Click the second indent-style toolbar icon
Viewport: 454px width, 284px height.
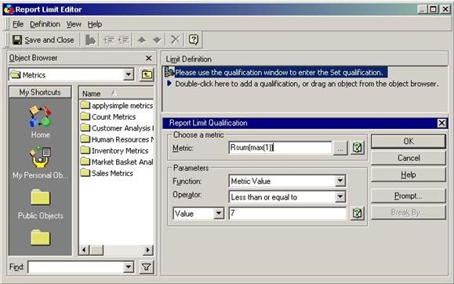(x=124, y=40)
